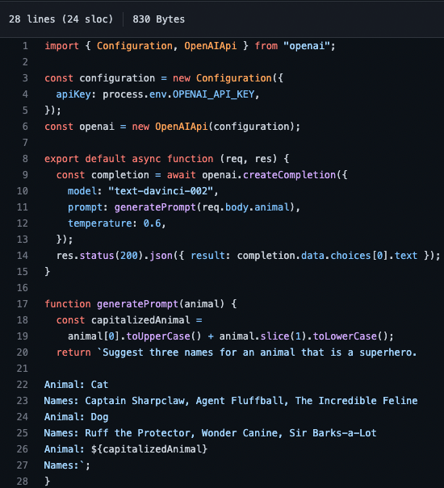
Task: Click the "28 lines (24 sloc)" file info text
Action: coord(61,19)
